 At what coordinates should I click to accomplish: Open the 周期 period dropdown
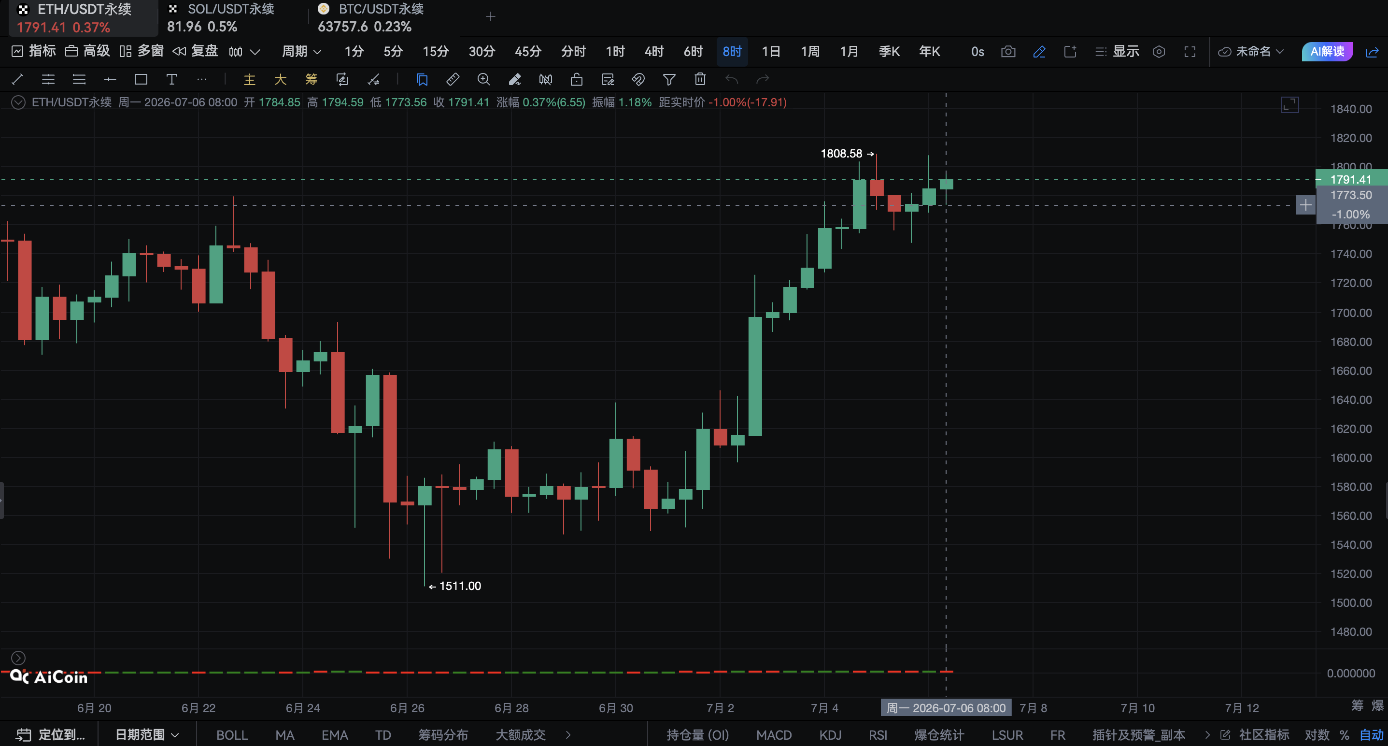click(x=302, y=51)
